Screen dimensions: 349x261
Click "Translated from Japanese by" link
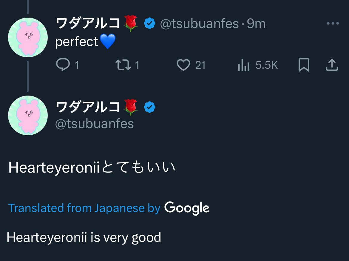(x=84, y=208)
